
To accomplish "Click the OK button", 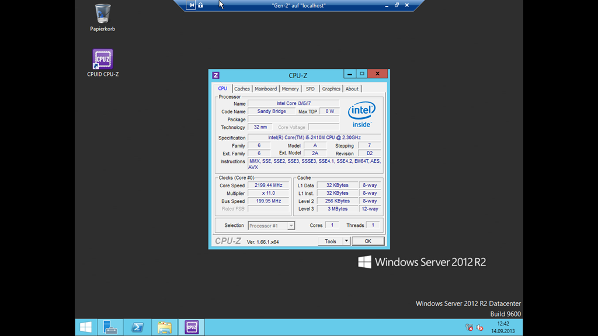I will [368, 241].
